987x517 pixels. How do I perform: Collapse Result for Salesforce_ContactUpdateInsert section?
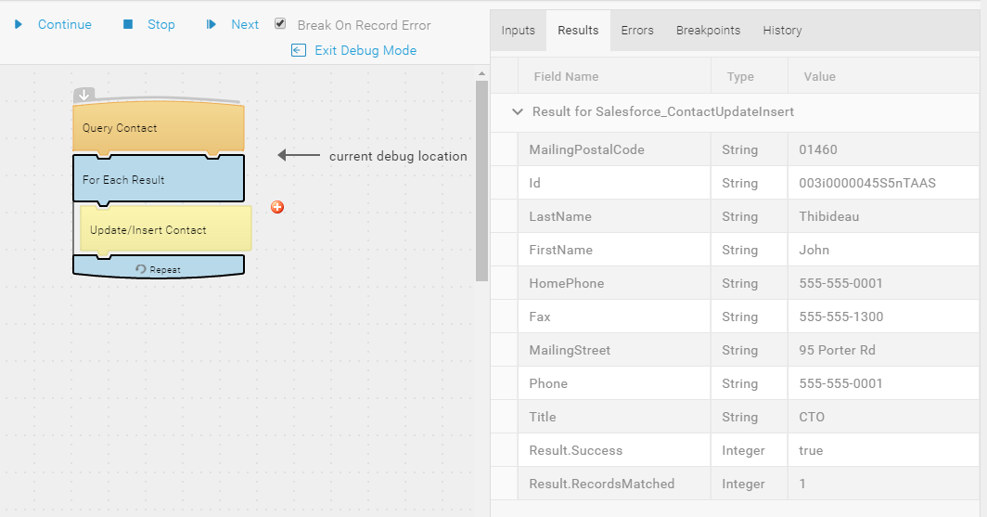[518, 112]
